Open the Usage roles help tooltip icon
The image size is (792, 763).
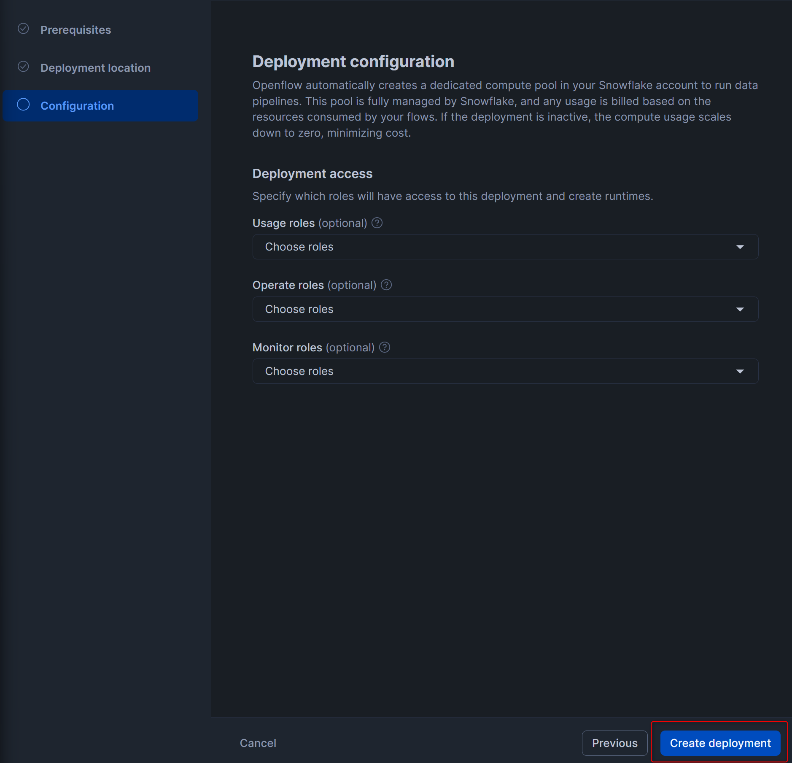tap(377, 223)
